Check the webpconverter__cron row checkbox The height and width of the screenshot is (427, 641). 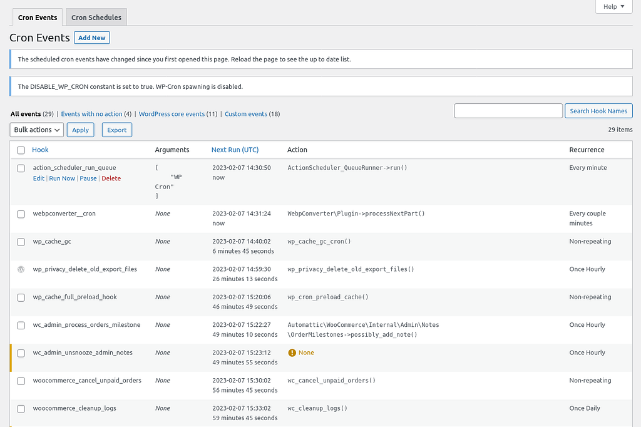tap(21, 214)
